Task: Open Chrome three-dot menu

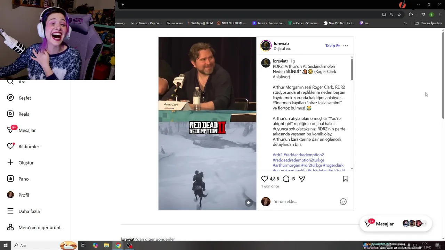Action: (440, 15)
